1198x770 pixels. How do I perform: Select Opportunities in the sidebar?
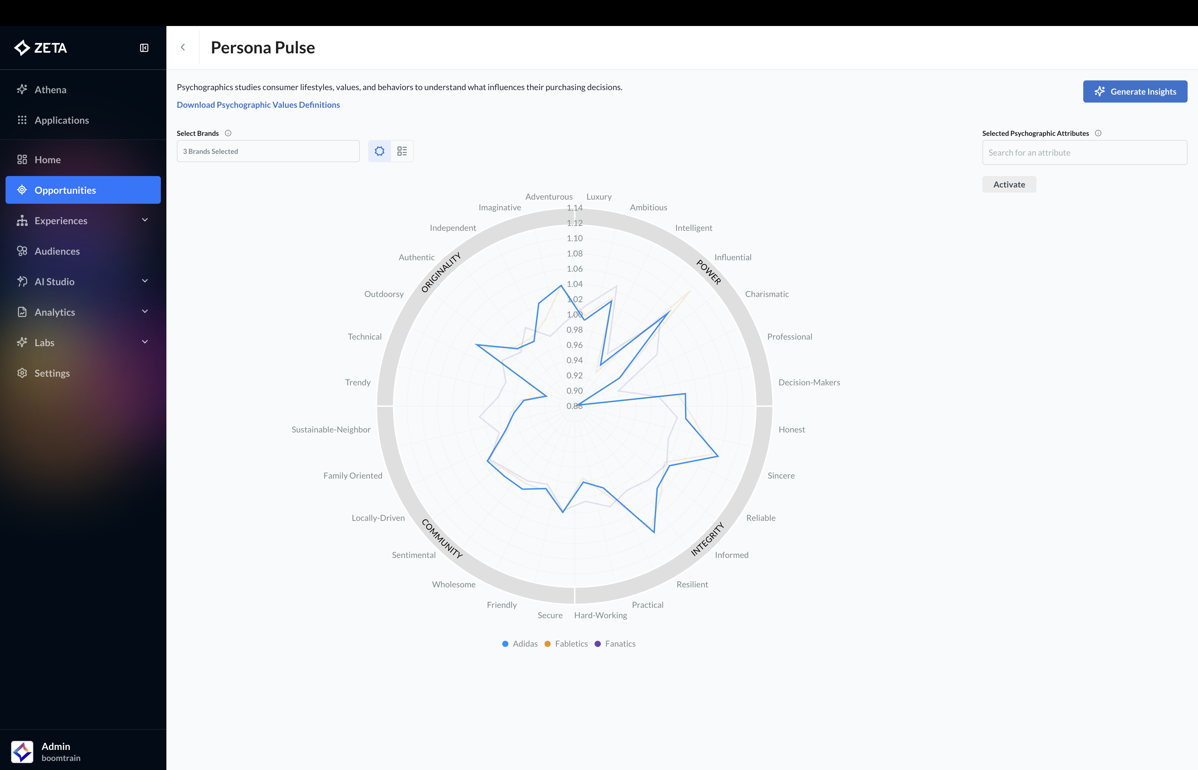pyautogui.click(x=83, y=190)
